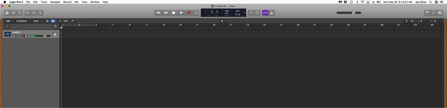Stop playback with the Stop button
This screenshot has height=108, width=447.
click(174, 13)
